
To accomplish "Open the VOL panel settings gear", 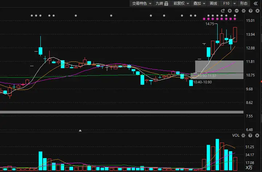I will (243, 135).
